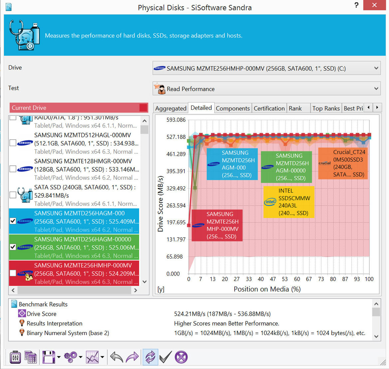The width and height of the screenshot is (389, 369).
Task: Click the back arrow icon
Action: [x=116, y=357]
